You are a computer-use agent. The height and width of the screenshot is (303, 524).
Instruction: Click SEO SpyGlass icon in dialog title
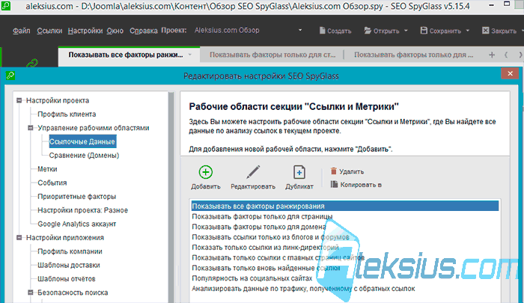[10, 76]
